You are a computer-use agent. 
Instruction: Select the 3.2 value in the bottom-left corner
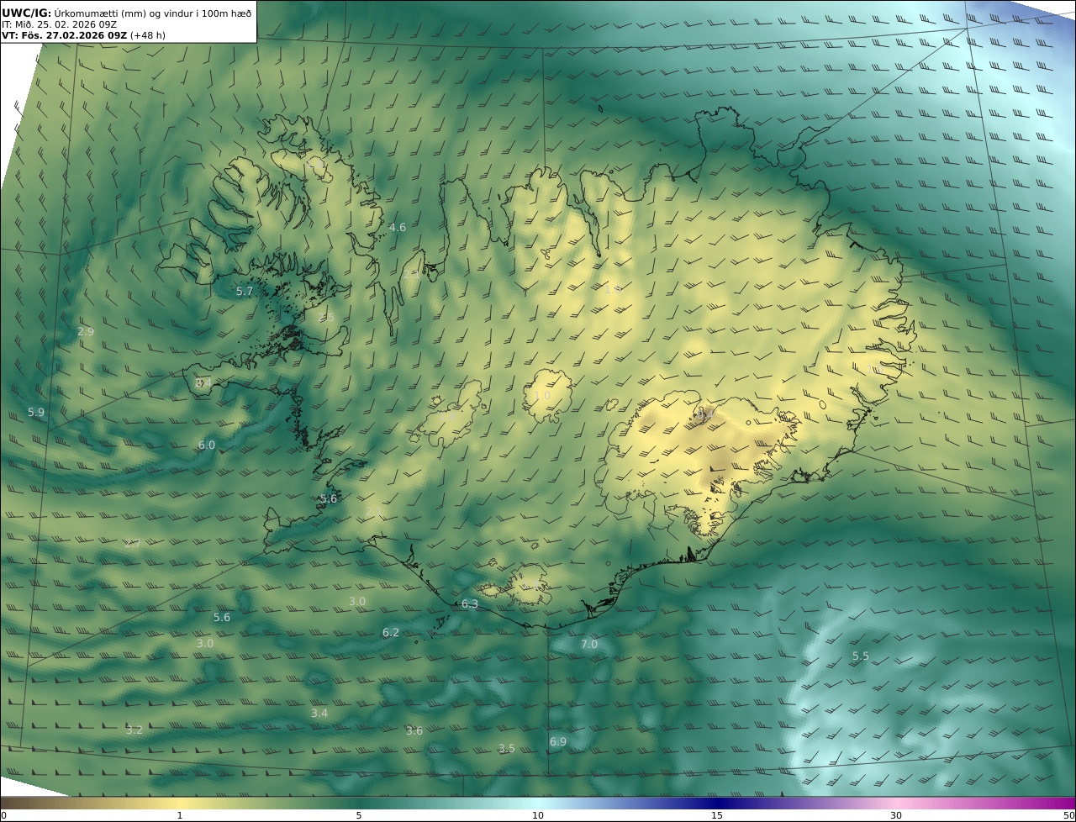(x=134, y=730)
